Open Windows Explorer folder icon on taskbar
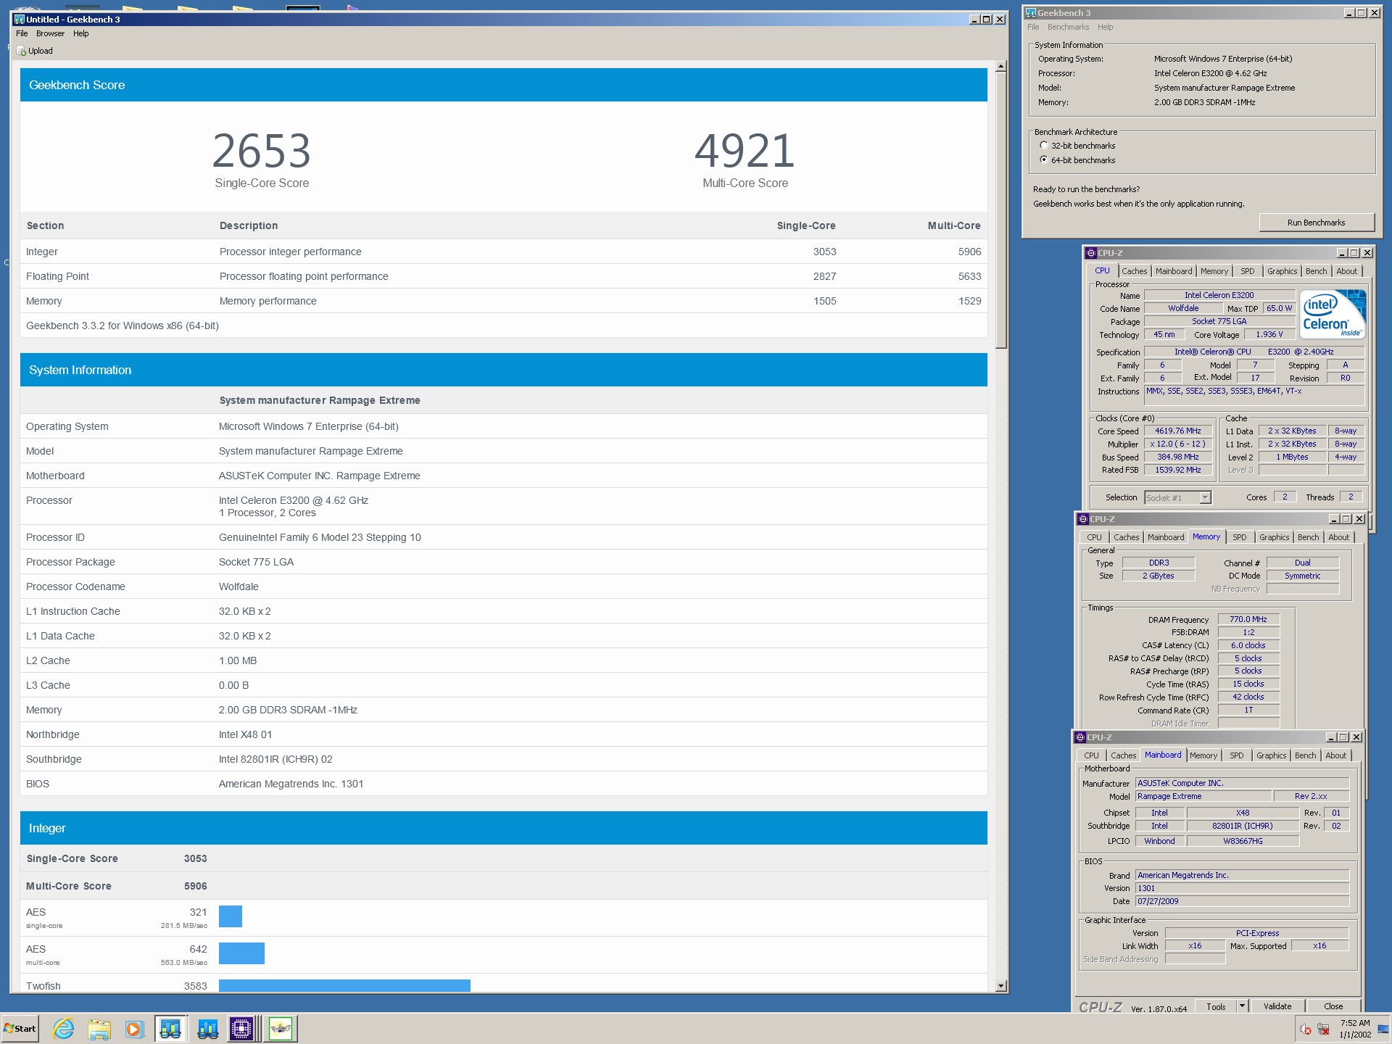The height and width of the screenshot is (1044, 1392). tap(99, 1028)
